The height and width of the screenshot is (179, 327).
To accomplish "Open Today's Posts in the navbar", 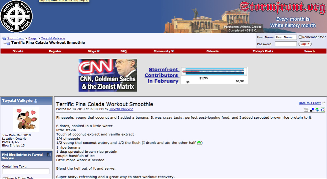I will (263, 51).
